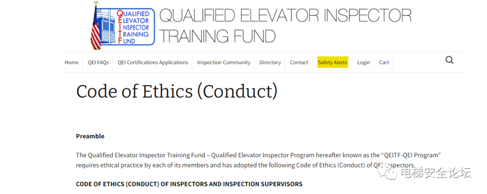
Task: Navigate to the Contact page
Action: click(299, 62)
